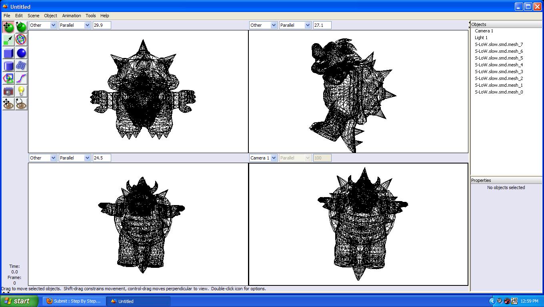Open the Camera 1 view dropdown

pyautogui.click(x=263, y=158)
